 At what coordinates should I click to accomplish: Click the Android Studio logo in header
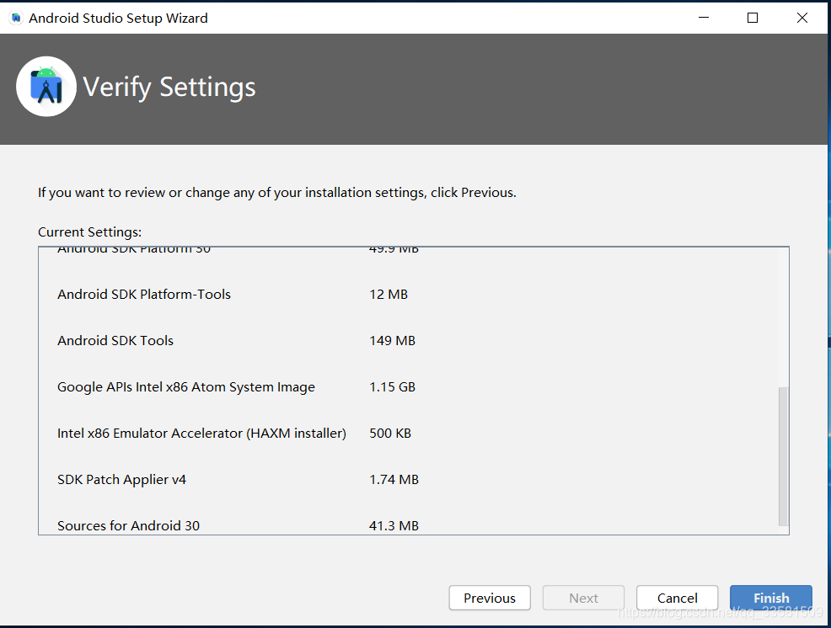coord(46,87)
